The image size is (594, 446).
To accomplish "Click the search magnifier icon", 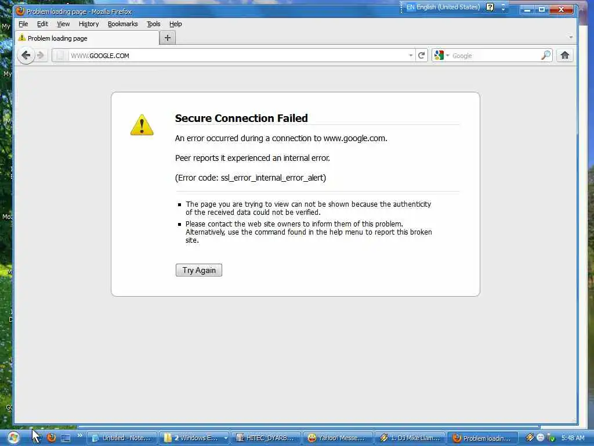I will pos(546,55).
